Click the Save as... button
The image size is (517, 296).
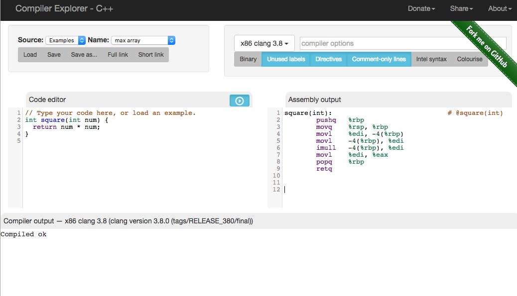84,55
